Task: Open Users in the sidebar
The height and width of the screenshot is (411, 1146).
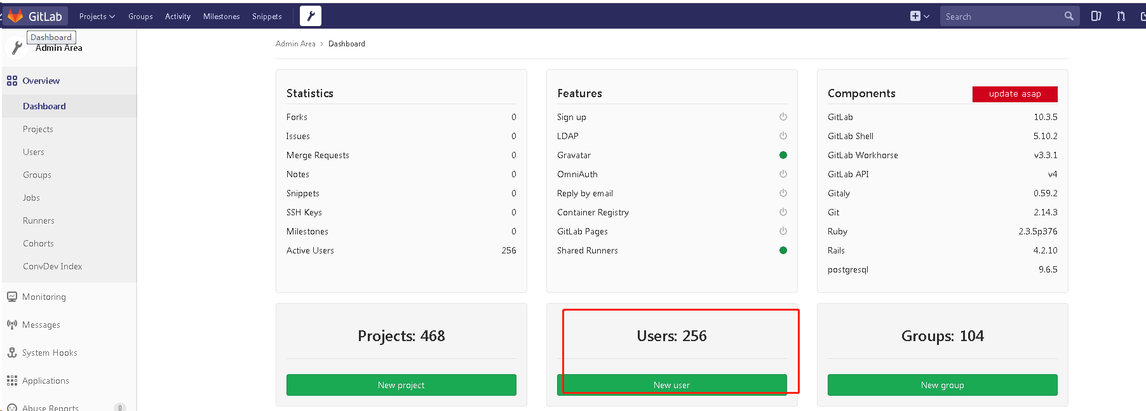Action: coord(34,152)
